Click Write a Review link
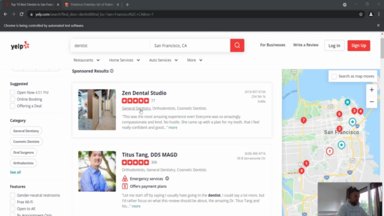 click(x=305, y=45)
